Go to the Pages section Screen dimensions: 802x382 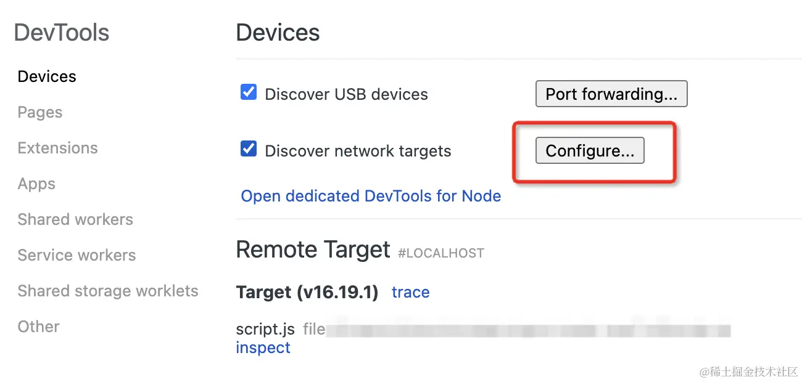[x=40, y=112]
